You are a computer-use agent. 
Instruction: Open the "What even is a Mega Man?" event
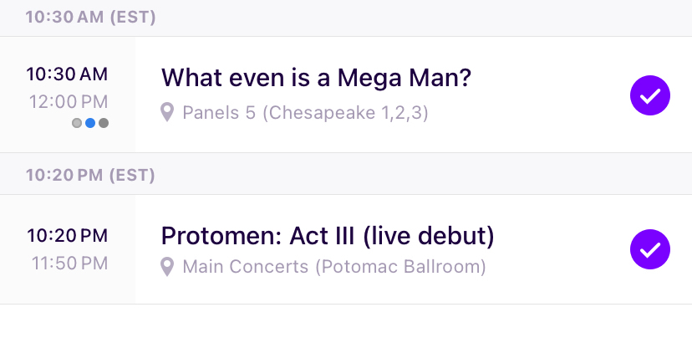click(x=317, y=78)
